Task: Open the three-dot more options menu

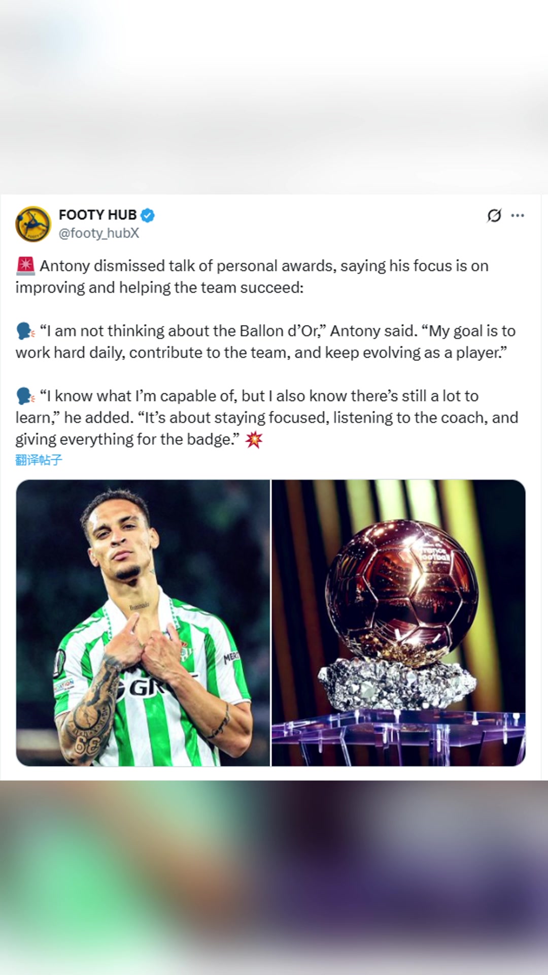Action: click(518, 216)
